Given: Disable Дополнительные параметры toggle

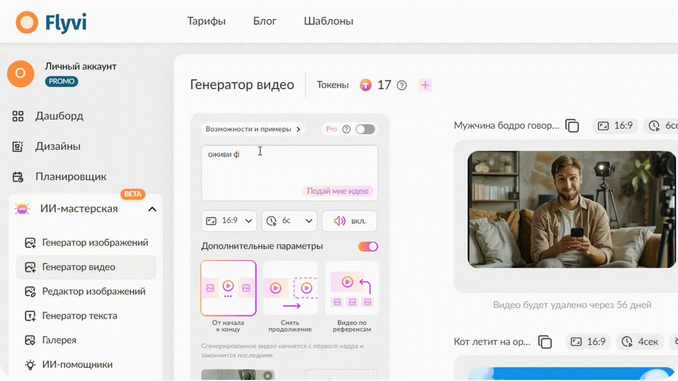Looking at the screenshot, I should (368, 247).
